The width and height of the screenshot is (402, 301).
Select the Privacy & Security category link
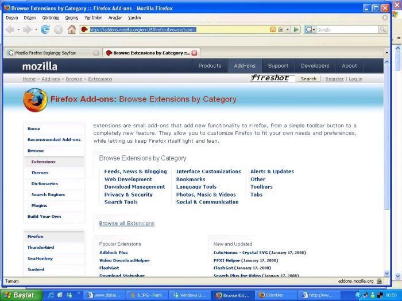coord(128,194)
